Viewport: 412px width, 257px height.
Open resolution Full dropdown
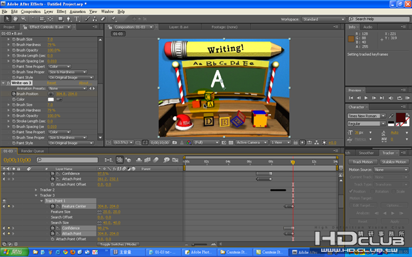206,143
